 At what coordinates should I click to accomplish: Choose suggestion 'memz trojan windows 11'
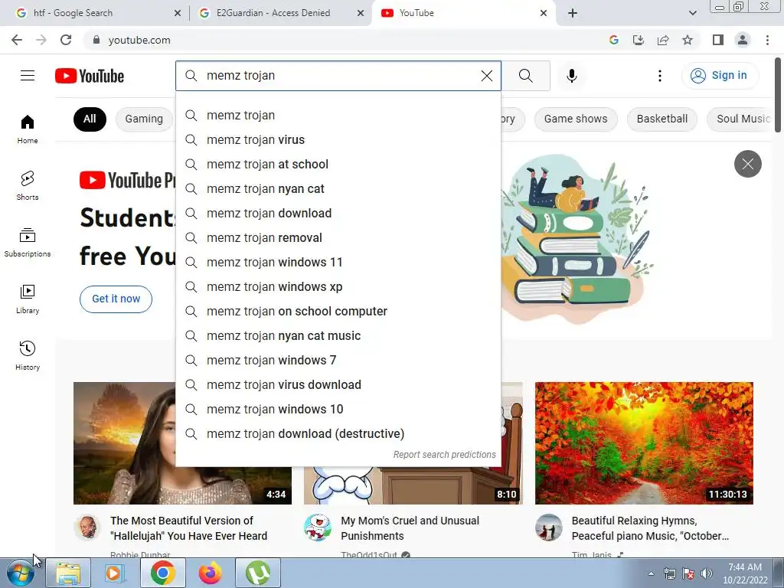tap(338, 262)
